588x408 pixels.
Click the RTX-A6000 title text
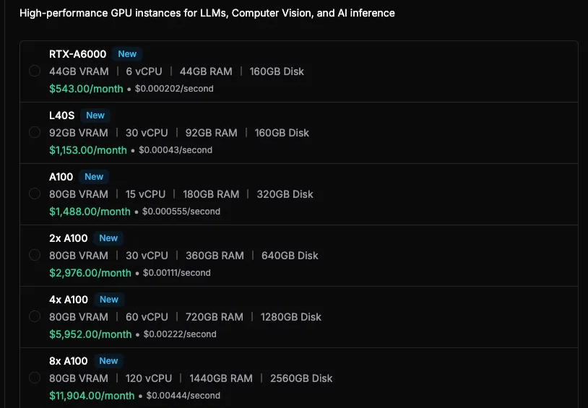(77, 54)
